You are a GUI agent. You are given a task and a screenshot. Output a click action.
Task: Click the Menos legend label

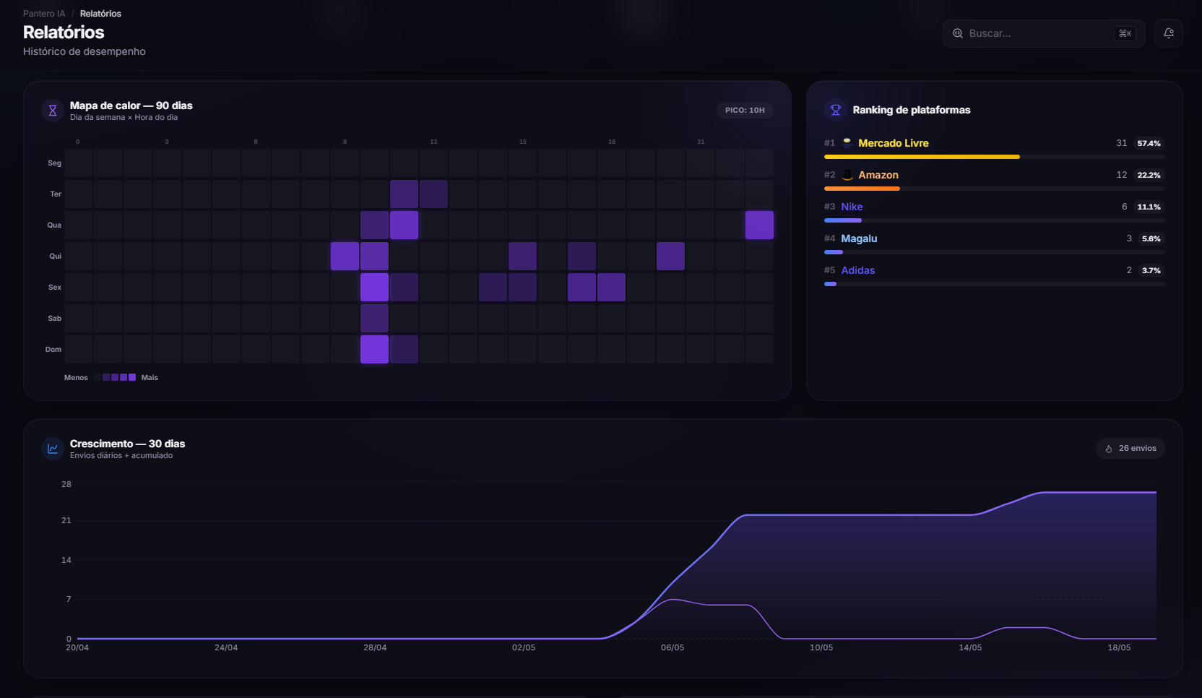76,377
